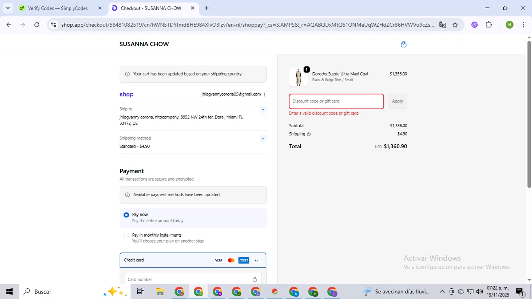Click info icon beside cart updated notice
This screenshot has width=532, height=299.
tap(127, 74)
